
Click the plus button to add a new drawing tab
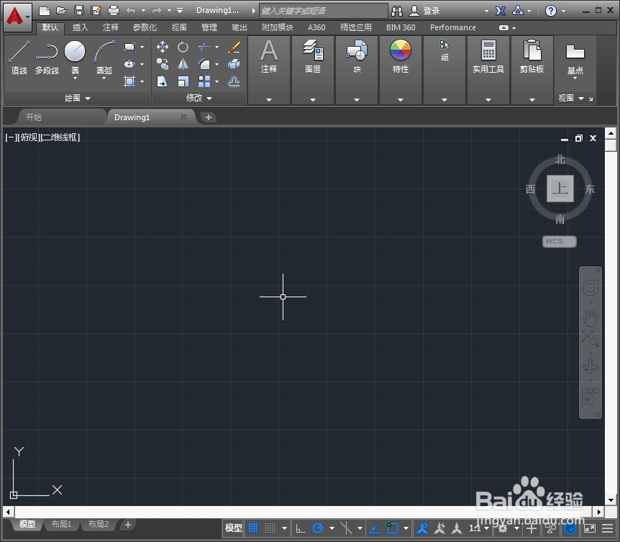click(x=209, y=117)
